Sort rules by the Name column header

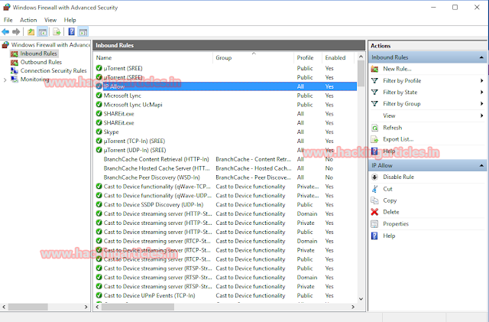(x=153, y=58)
